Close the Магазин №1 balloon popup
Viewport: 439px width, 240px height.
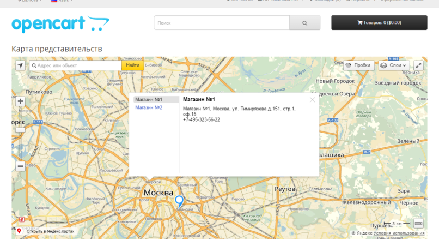point(312,100)
